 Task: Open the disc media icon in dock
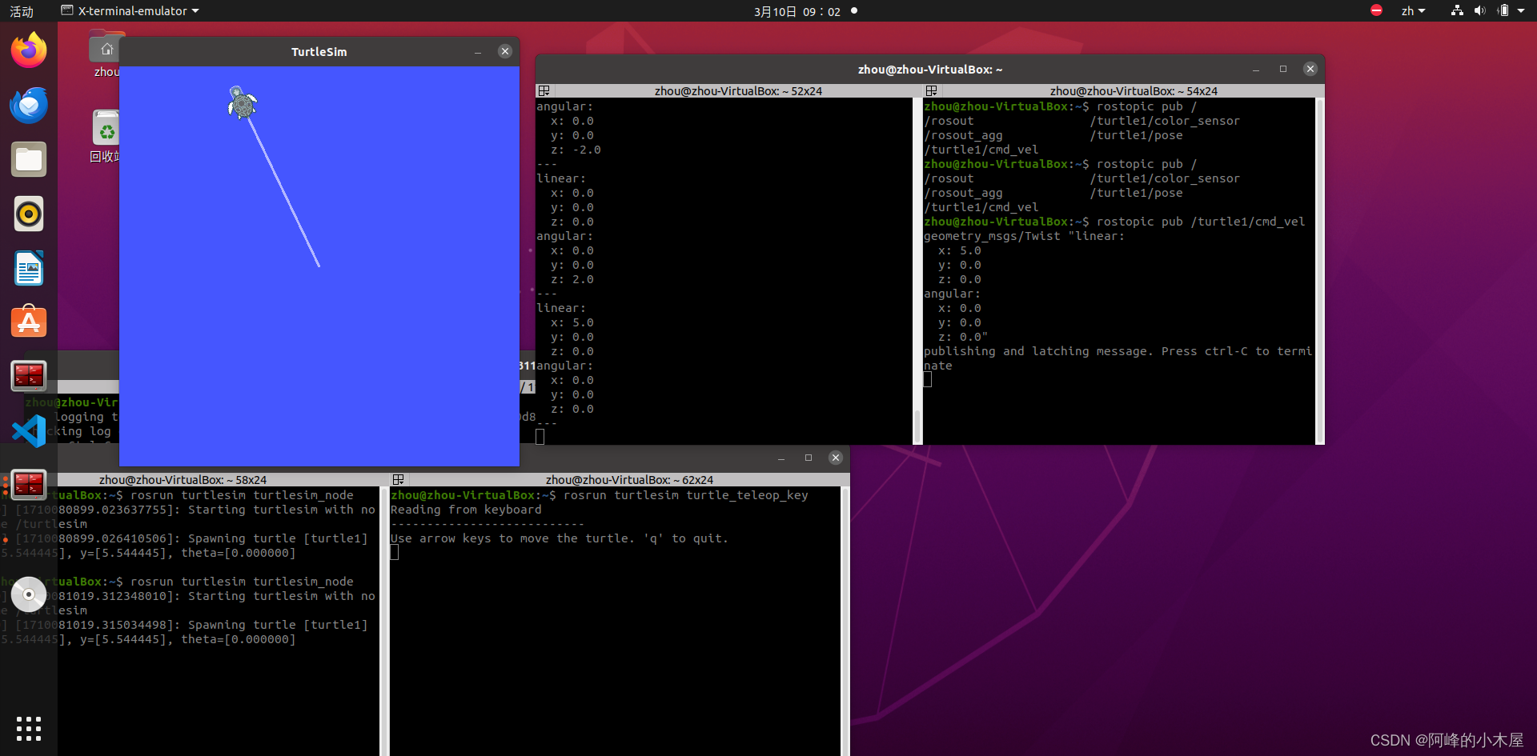[x=29, y=594]
